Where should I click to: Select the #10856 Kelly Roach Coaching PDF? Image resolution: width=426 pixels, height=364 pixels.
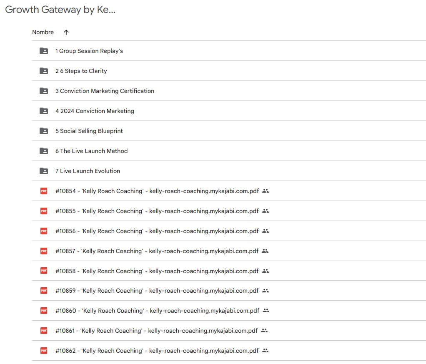pos(157,231)
